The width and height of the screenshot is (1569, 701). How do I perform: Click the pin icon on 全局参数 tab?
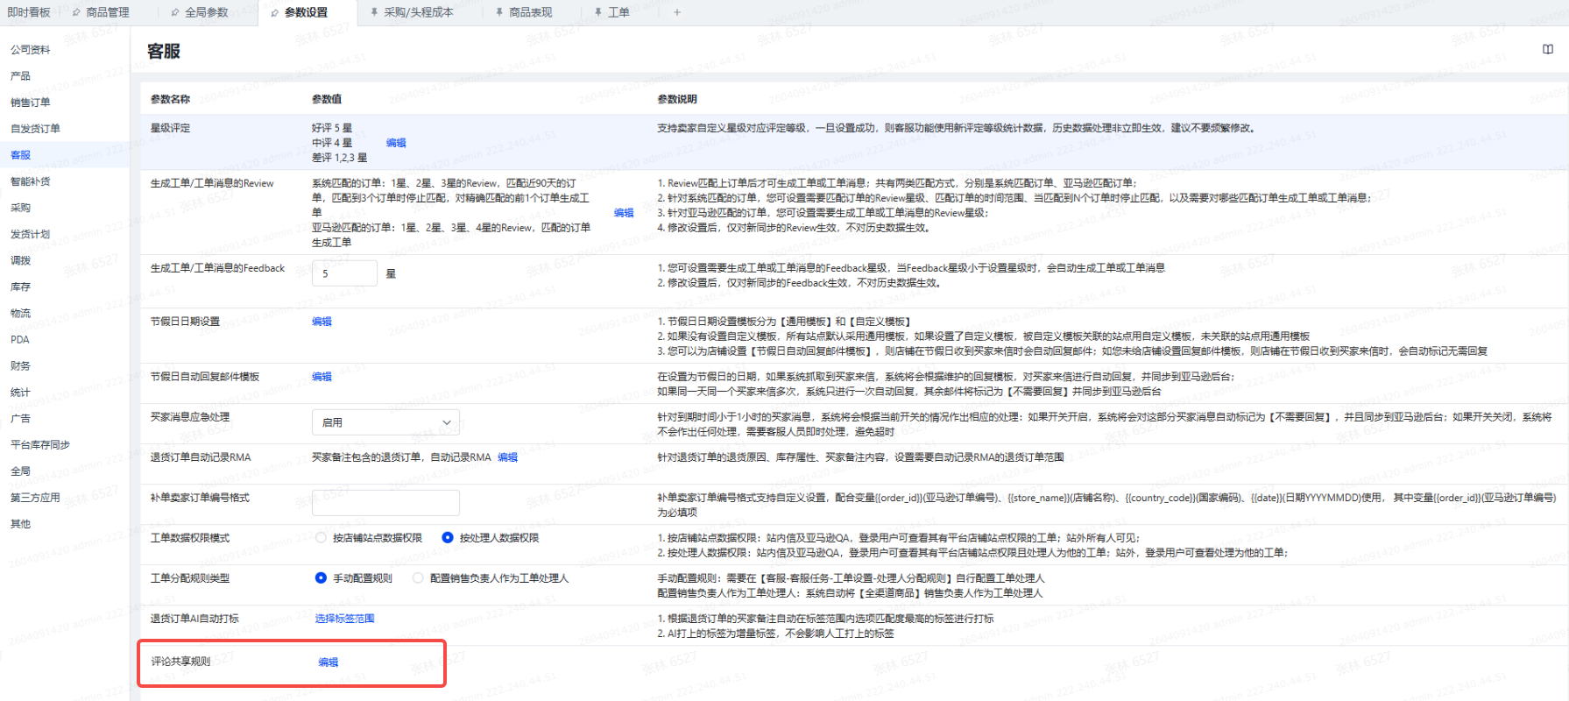click(x=175, y=12)
